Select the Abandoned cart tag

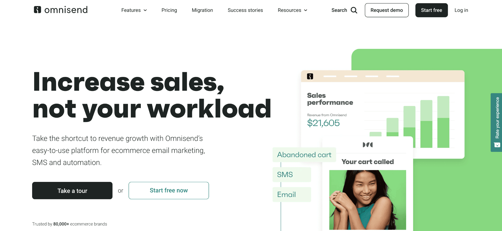304,155
